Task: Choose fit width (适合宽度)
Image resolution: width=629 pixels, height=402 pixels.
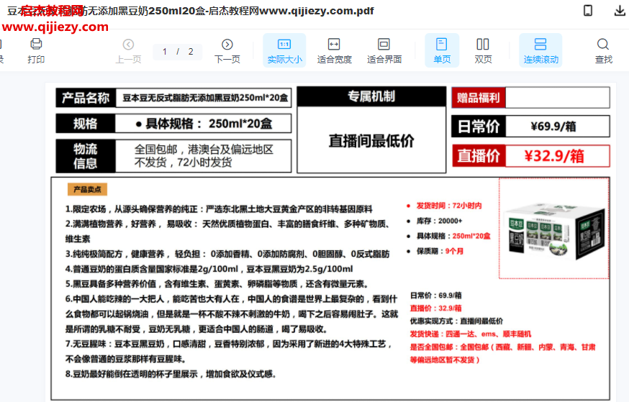Action: click(334, 51)
